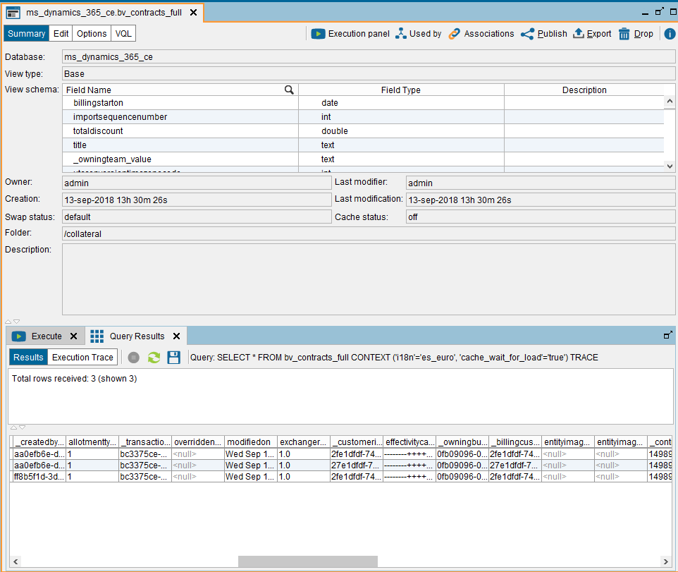Refresh the query results
Viewport: 678px width, 572px height.
click(154, 358)
